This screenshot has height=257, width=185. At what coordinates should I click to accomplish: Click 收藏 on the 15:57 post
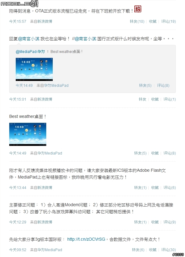pyautogui.click(x=153, y=22)
